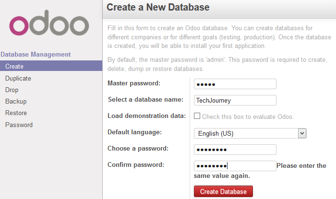
Task: Click the Odoo logo
Action: 49,23
